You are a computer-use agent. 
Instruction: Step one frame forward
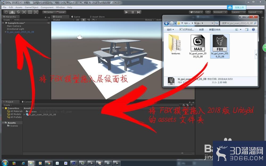click(x=139, y=12)
